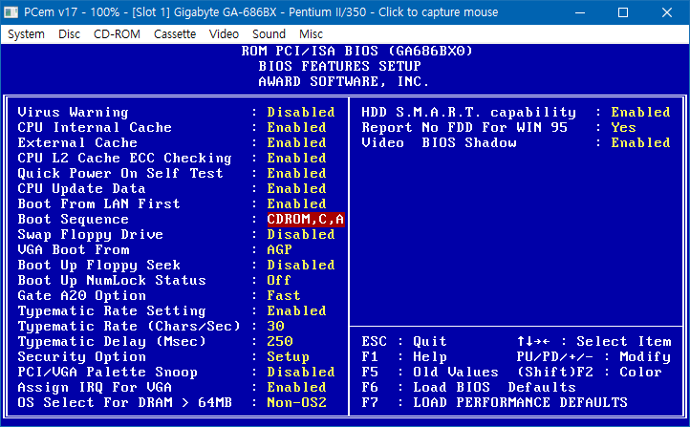Click the ESC : Quit help entry
The height and width of the screenshot is (427, 690).
pyautogui.click(x=404, y=341)
